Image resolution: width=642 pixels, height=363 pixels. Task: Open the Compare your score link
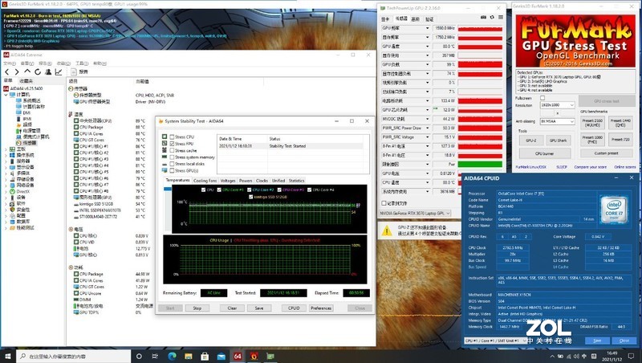point(590,167)
